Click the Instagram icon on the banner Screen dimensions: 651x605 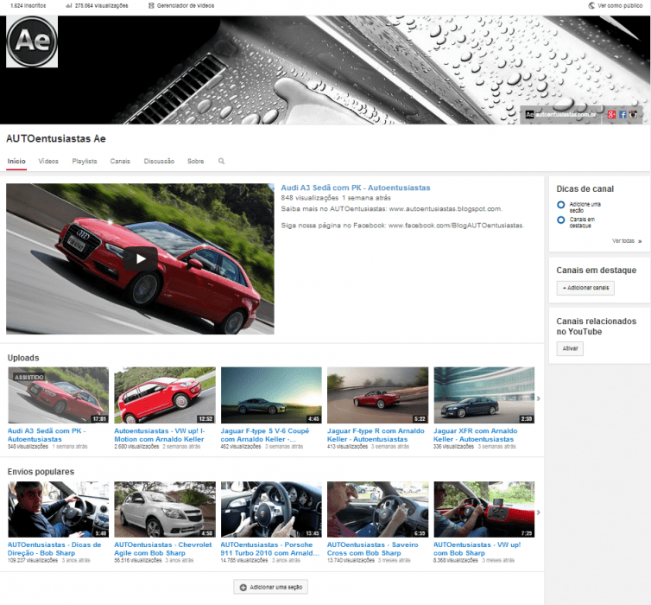click(x=633, y=114)
